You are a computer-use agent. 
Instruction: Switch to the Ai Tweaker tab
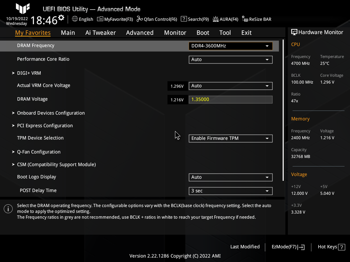[100, 33]
